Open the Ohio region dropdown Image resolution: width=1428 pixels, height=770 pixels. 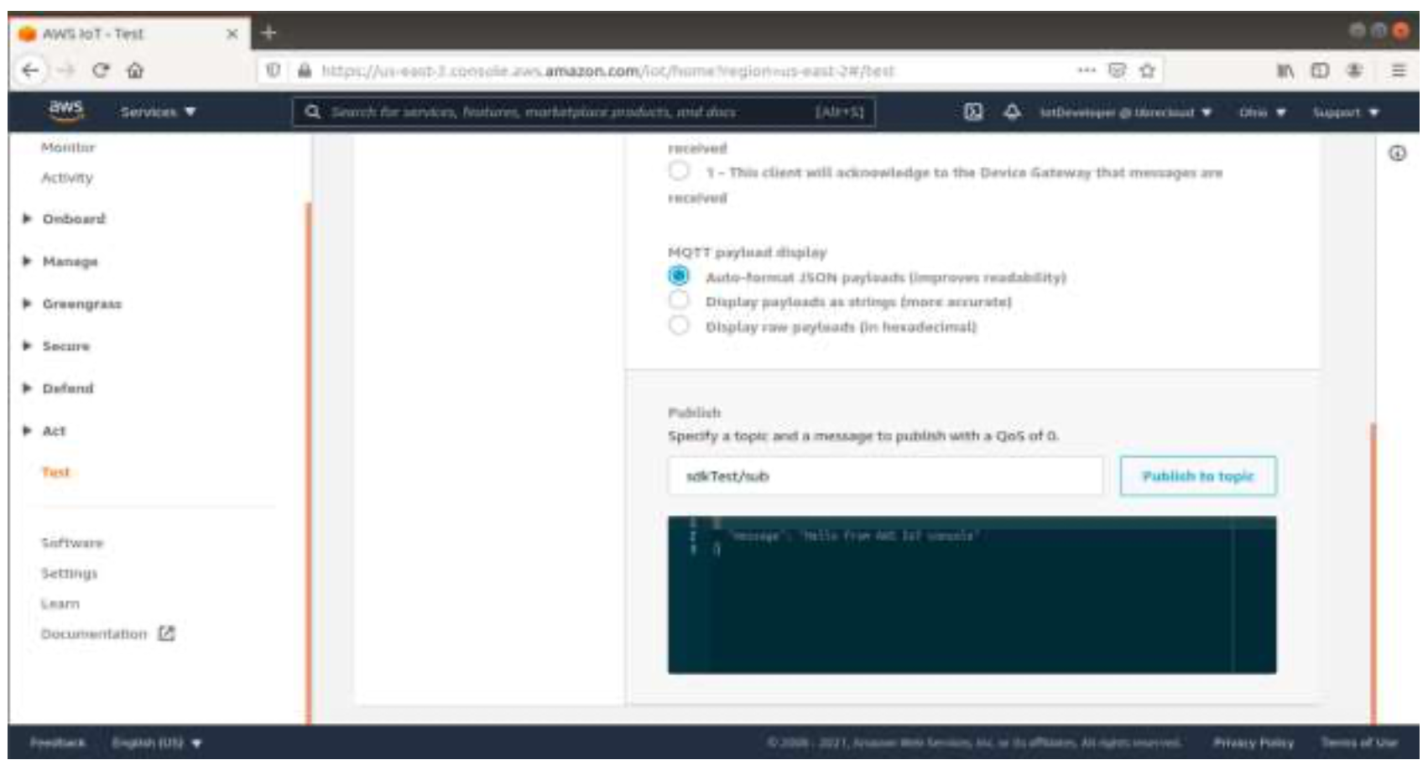tap(1261, 112)
